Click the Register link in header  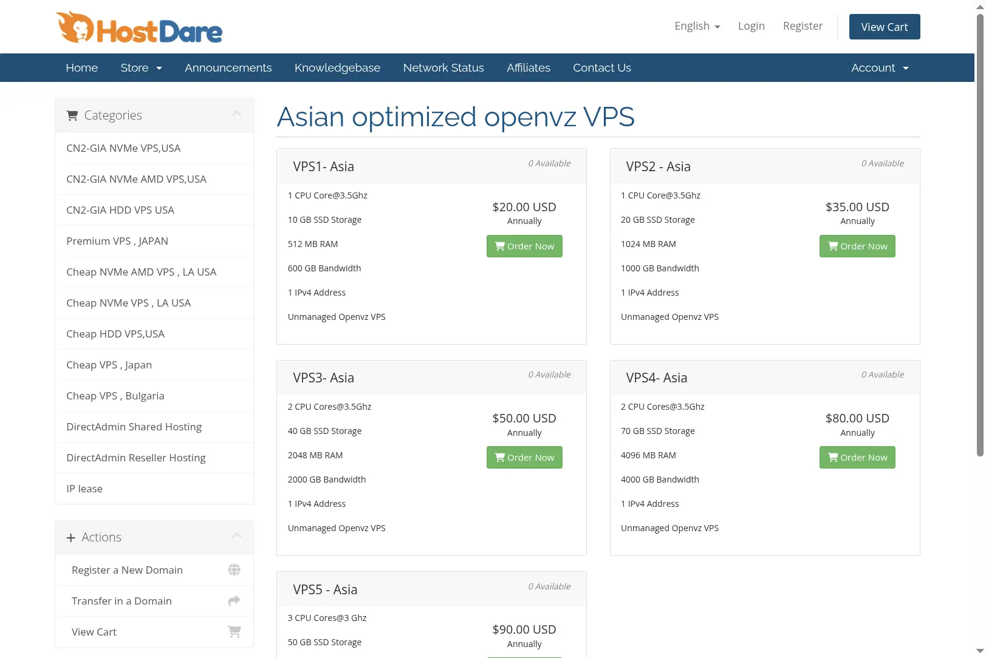point(803,26)
